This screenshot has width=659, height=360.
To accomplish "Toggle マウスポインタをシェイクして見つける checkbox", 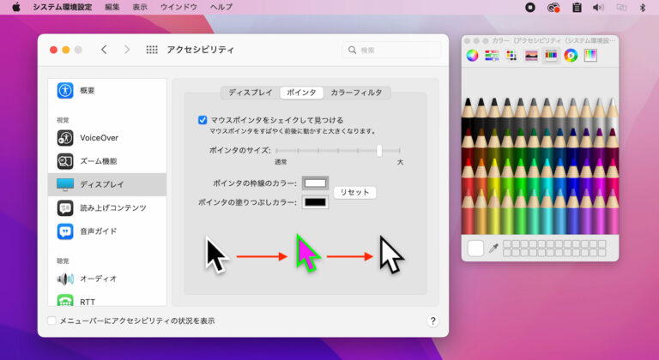I will [x=203, y=120].
